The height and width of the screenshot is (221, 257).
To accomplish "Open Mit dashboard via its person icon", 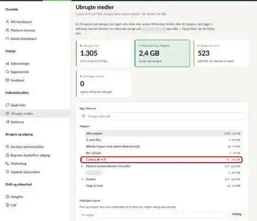I will coord(7,22).
